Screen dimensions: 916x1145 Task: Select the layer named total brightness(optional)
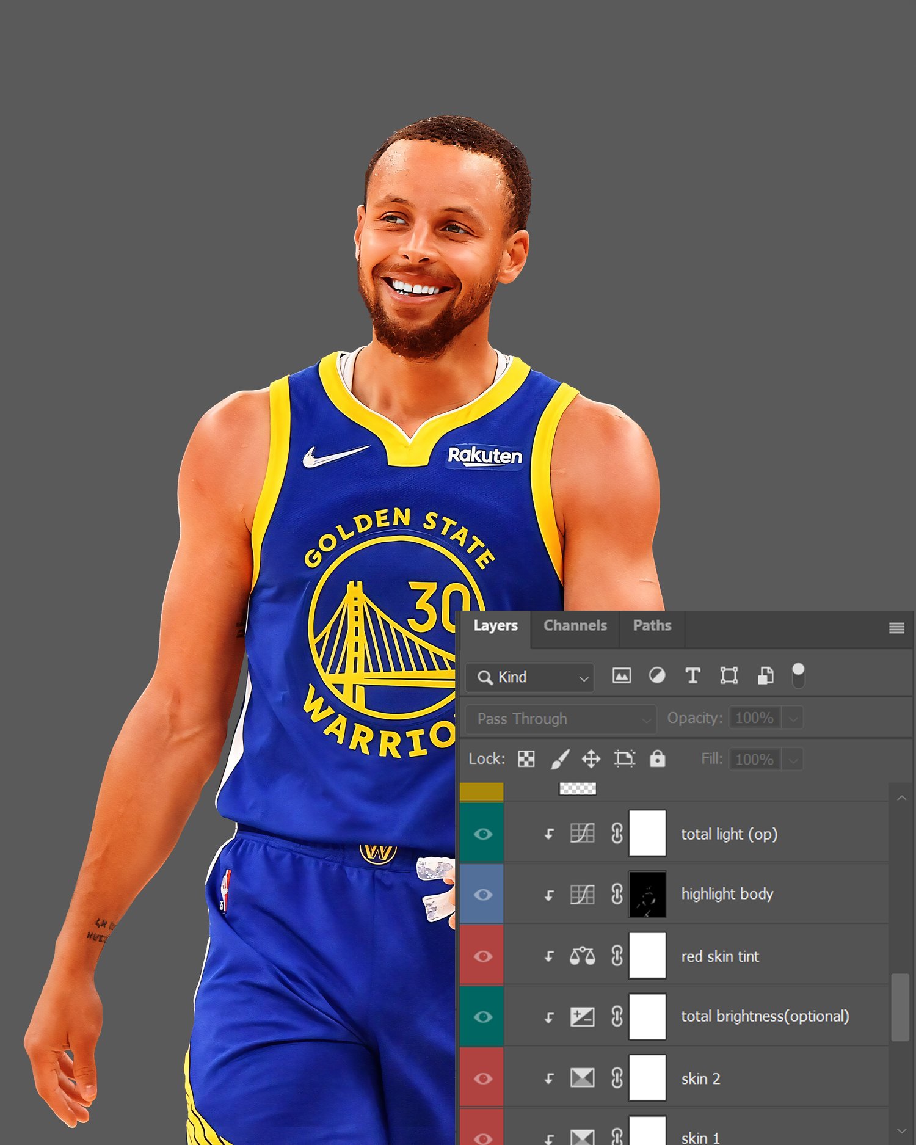click(765, 1016)
